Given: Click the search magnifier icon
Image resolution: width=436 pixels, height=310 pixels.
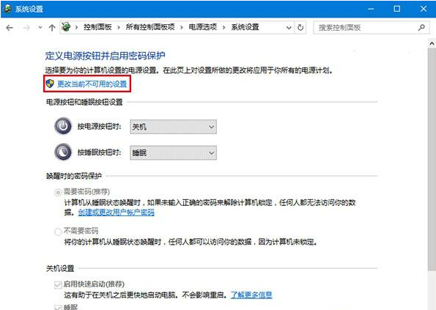Looking at the screenshot, I should (421, 28).
